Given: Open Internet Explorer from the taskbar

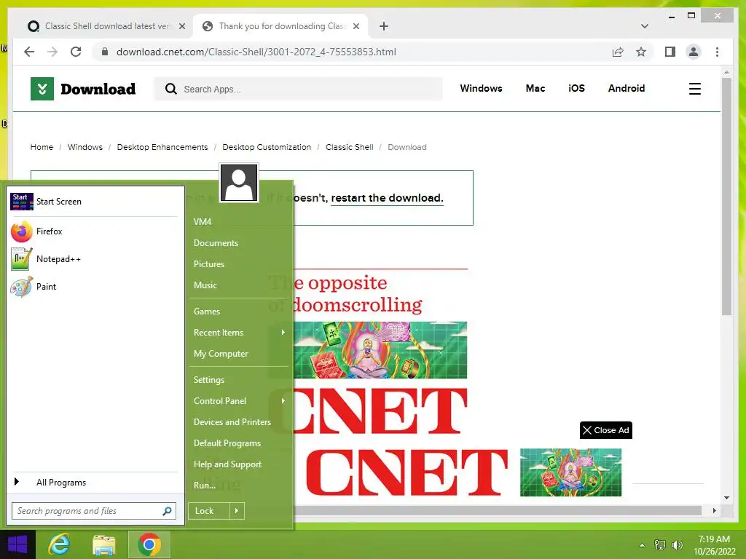Looking at the screenshot, I should [60, 544].
